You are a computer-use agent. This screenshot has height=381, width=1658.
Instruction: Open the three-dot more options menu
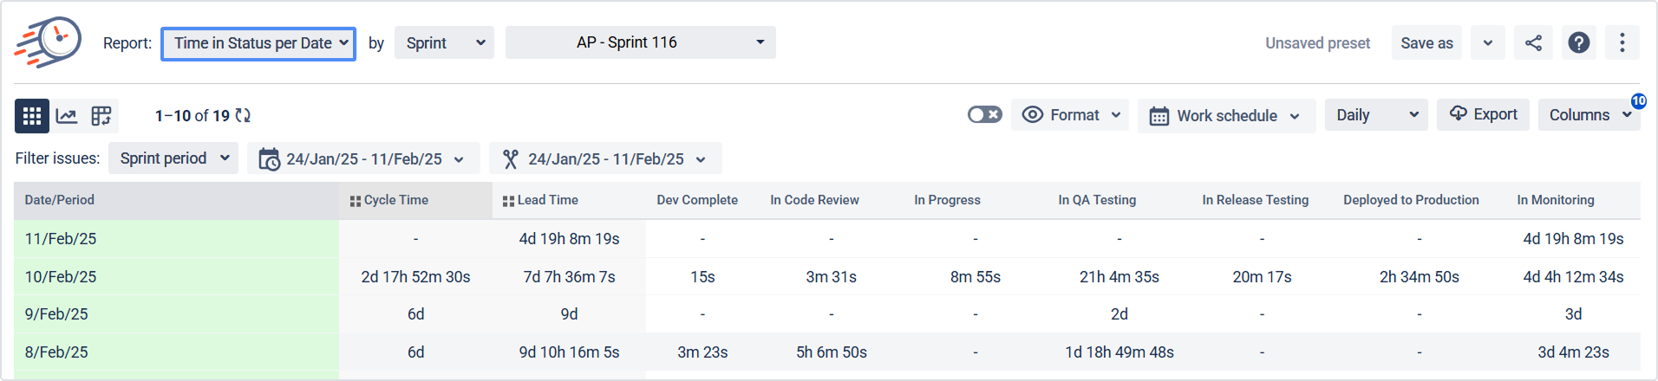click(x=1622, y=43)
